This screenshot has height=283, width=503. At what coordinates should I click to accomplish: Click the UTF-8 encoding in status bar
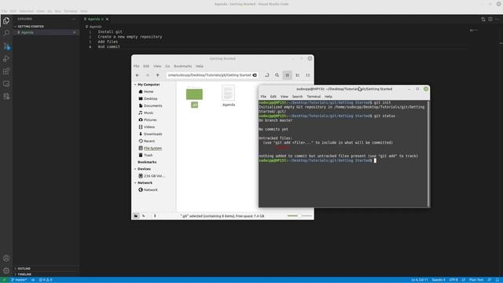(x=453, y=280)
